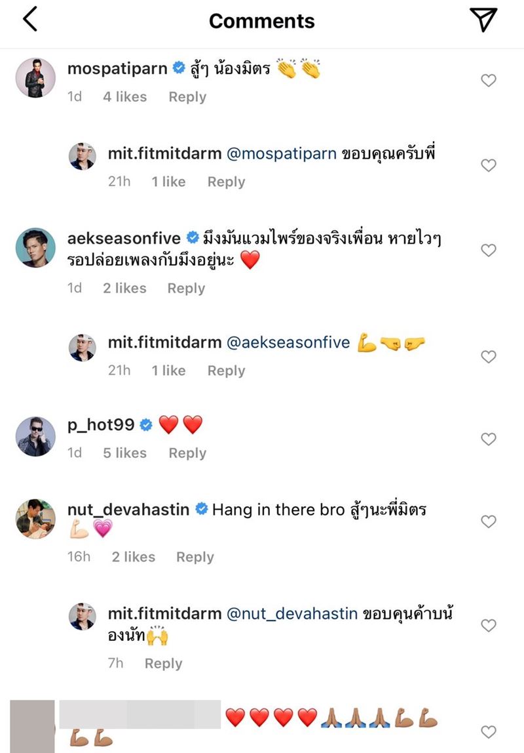
Task: Like the reply mentioning nut_devahastin
Action: pyautogui.click(x=488, y=624)
